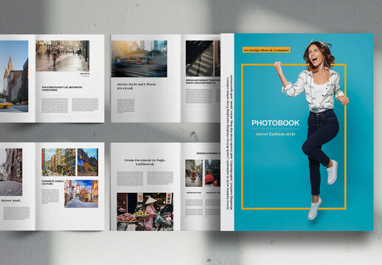Select the market vendor in conical hat photo
This screenshot has height=265, width=382.
(x=145, y=211)
